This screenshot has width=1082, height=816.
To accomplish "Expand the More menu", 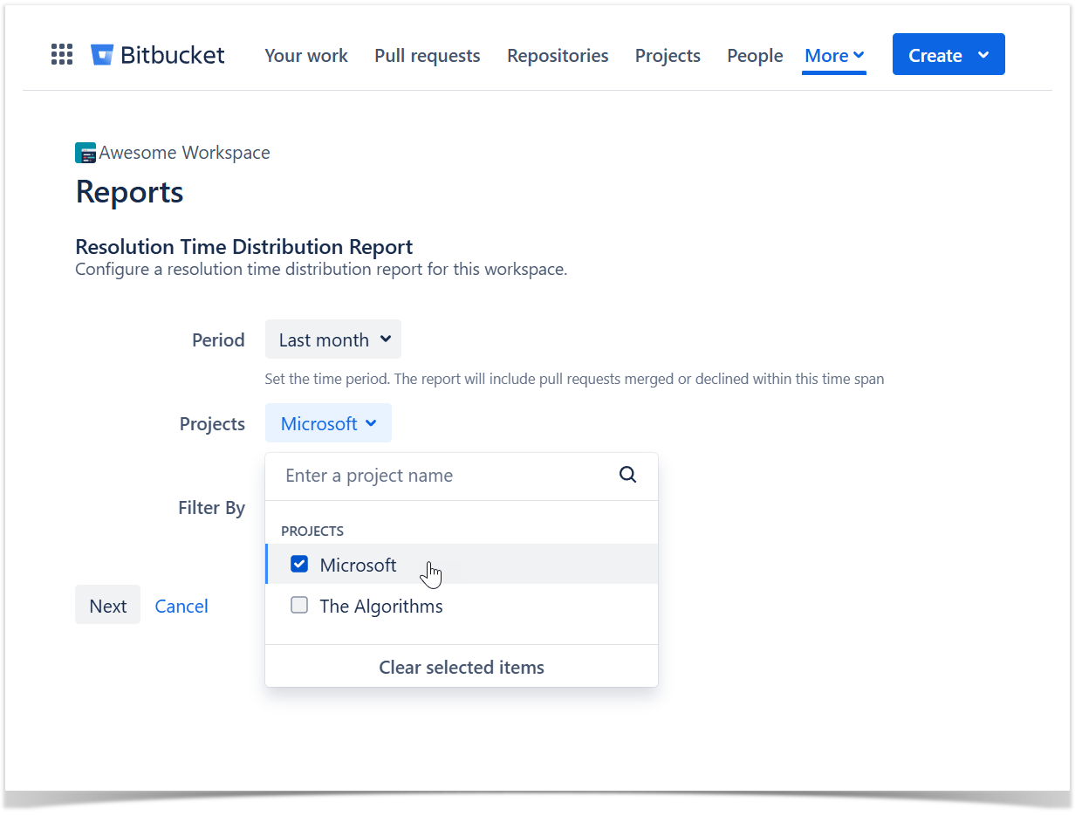I will 833,56.
